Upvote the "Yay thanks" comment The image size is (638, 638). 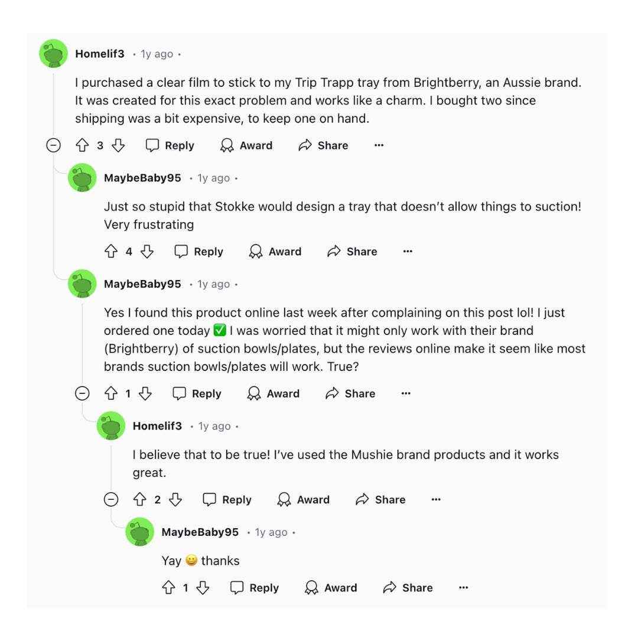168,588
